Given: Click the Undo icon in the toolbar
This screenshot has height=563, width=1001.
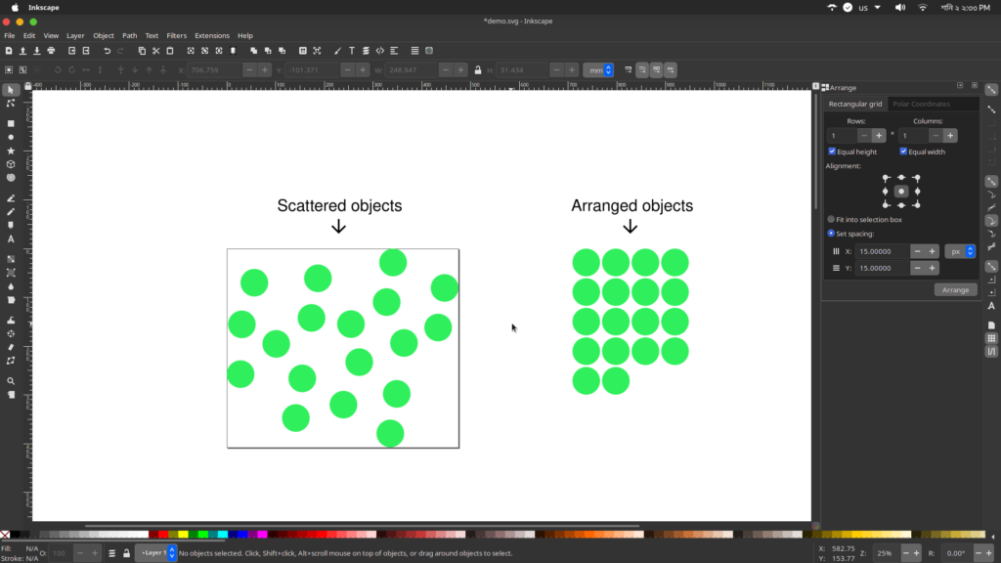Looking at the screenshot, I should coord(107,51).
